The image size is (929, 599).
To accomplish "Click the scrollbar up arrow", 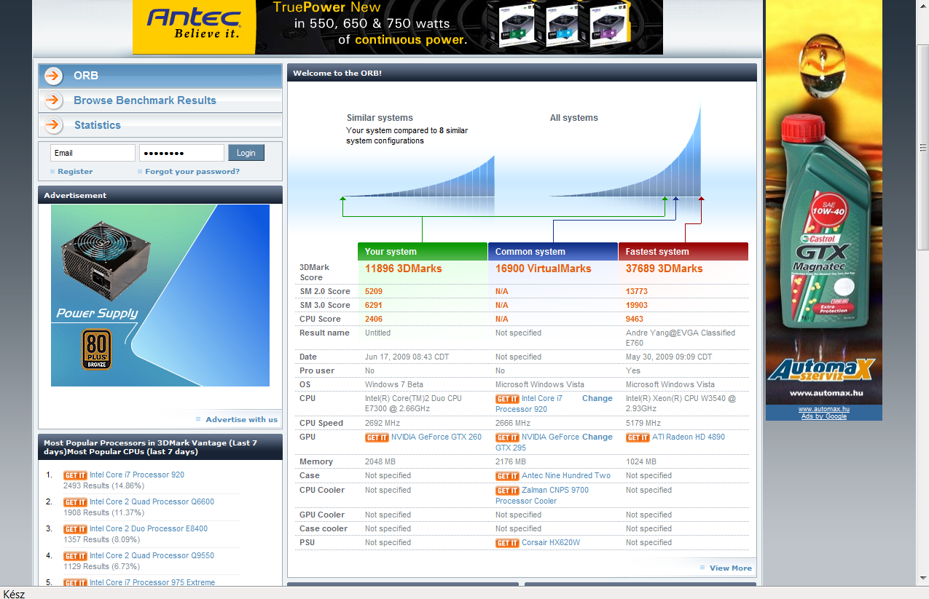I will tap(923, 5).
